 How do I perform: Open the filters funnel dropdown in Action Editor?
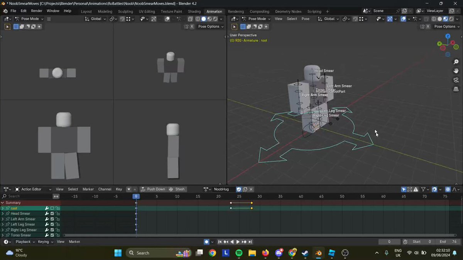(424, 189)
